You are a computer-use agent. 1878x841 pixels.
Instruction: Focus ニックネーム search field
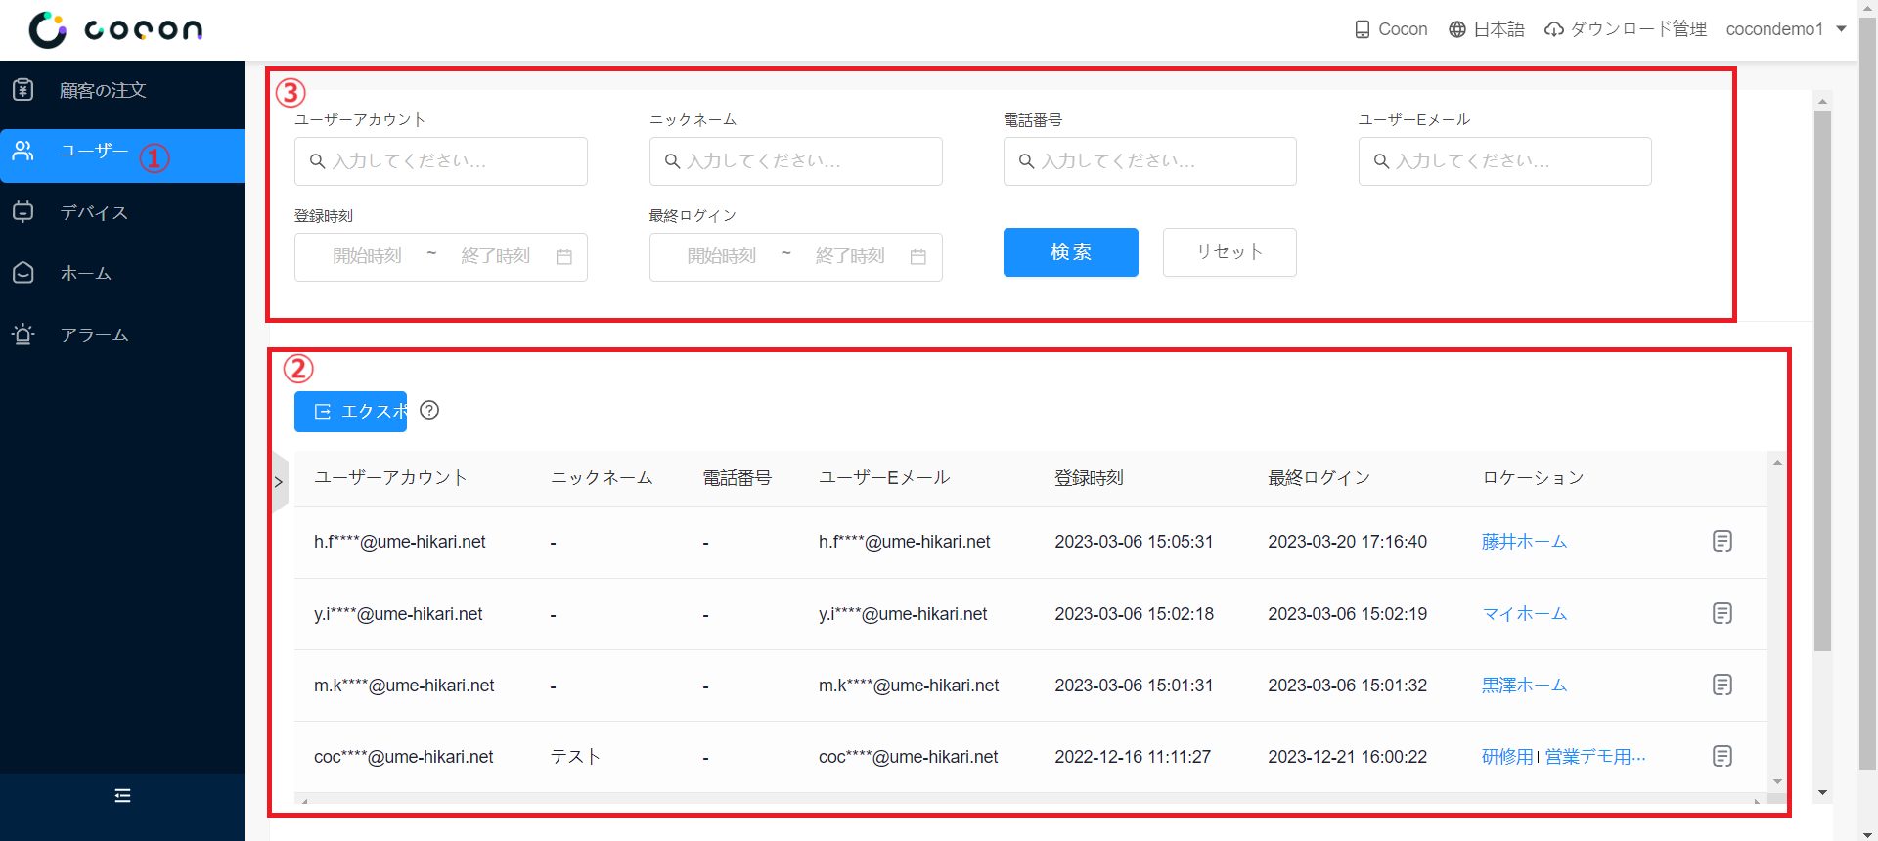[796, 161]
